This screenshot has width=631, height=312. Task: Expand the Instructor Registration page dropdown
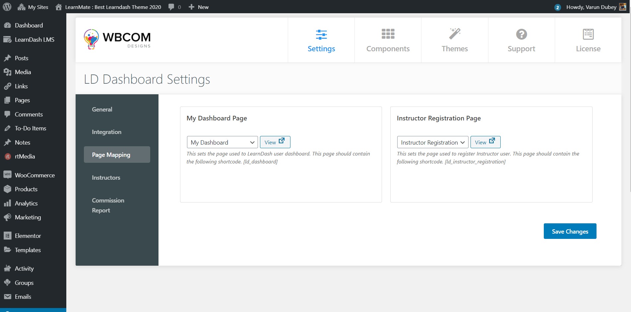(x=433, y=142)
